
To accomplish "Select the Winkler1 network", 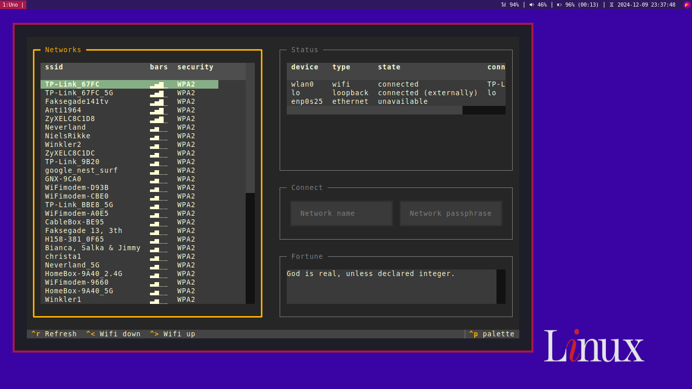I will [129, 299].
